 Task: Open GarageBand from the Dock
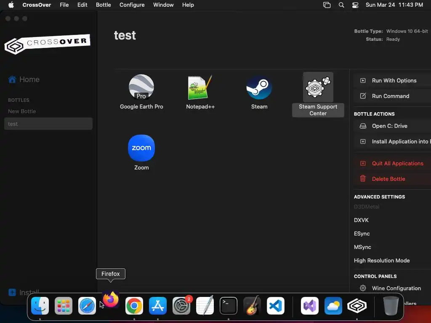pos(252,305)
